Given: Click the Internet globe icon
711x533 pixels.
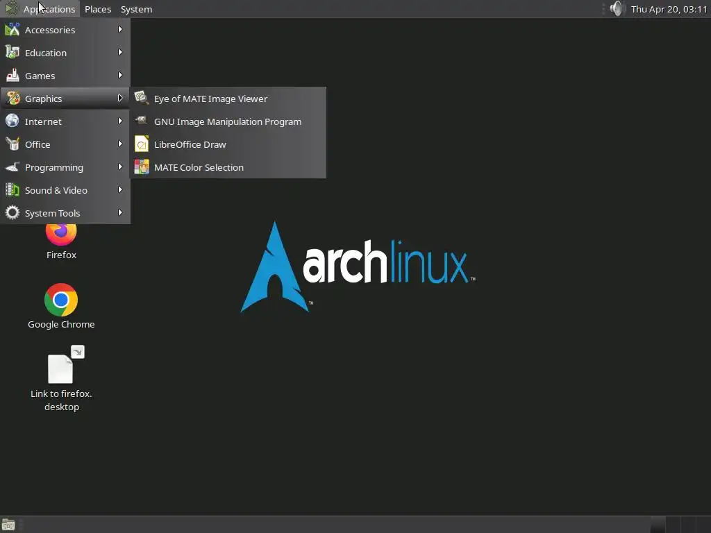Looking at the screenshot, I should (x=12, y=121).
